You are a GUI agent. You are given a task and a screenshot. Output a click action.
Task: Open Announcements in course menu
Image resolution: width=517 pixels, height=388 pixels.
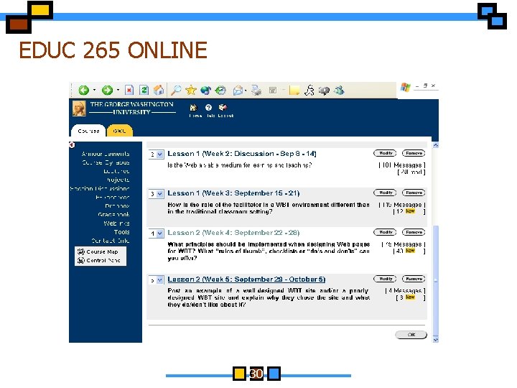[x=106, y=154]
